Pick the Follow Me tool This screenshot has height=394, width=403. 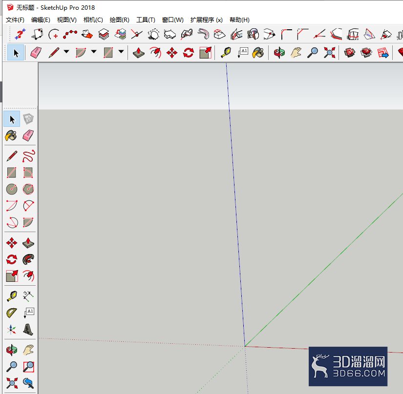pyautogui.click(x=28, y=259)
